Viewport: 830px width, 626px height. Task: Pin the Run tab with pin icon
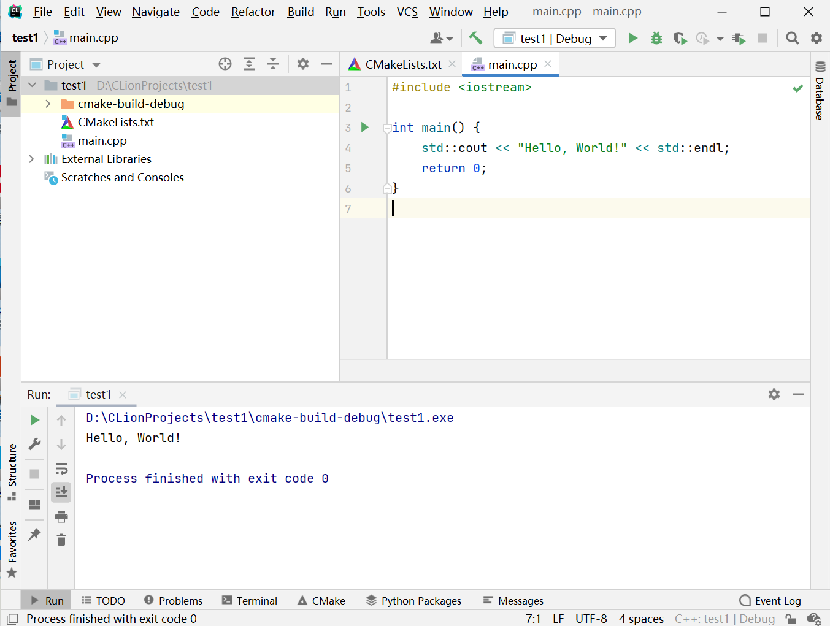(35, 534)
